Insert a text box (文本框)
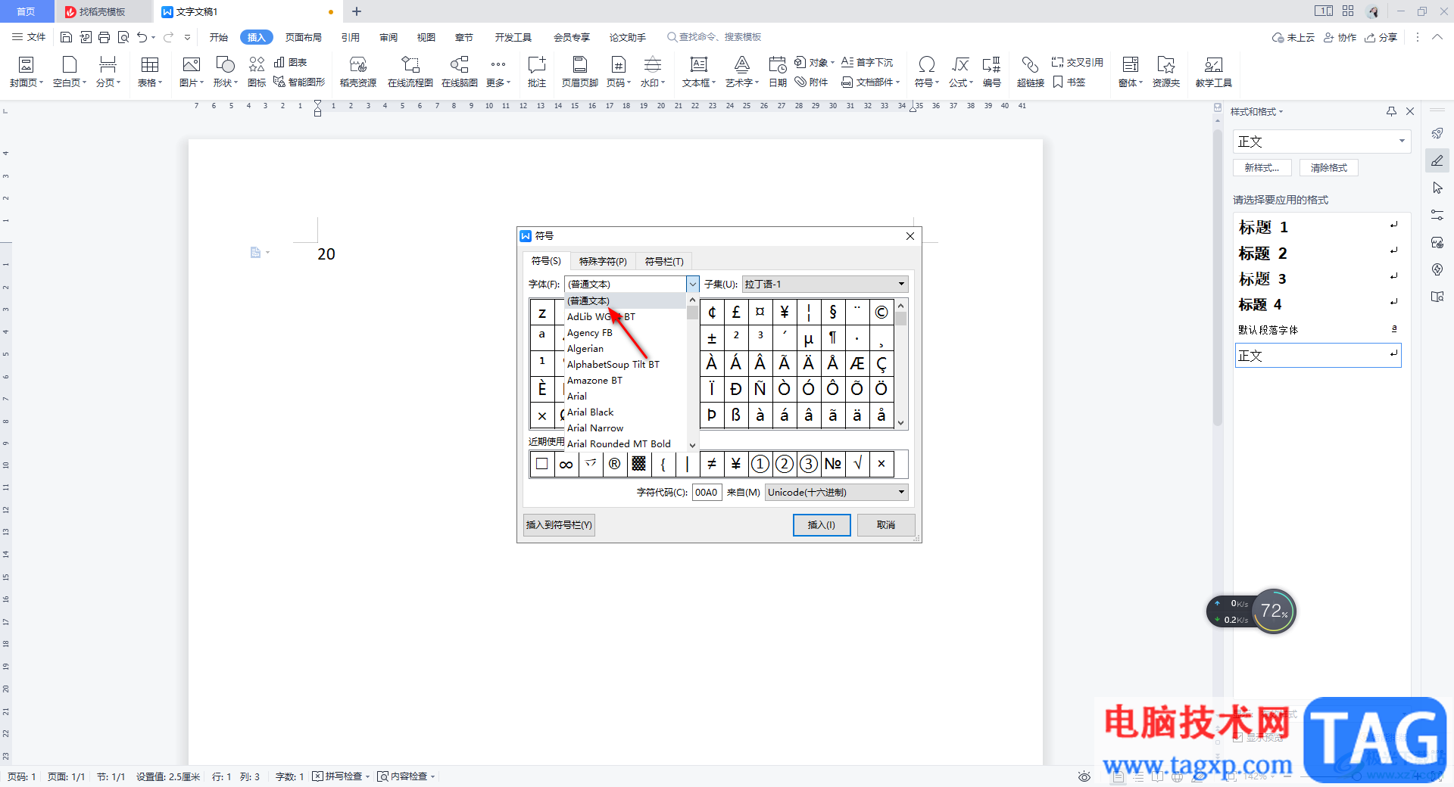Viewport: 1454px width, 787px height. click(x=699, y=72)
